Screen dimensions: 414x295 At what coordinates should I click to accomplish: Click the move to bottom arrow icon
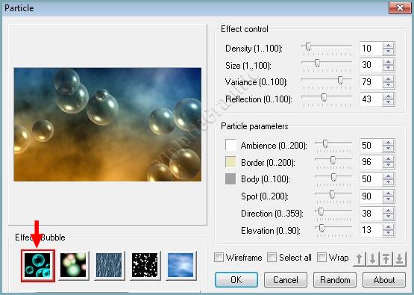(400, 258)
